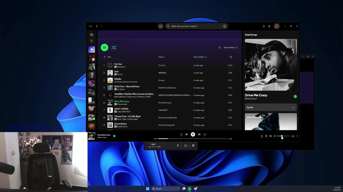Open Connect to a device icon
Viewport: 343px width, 192px height.
coord(270,136)
